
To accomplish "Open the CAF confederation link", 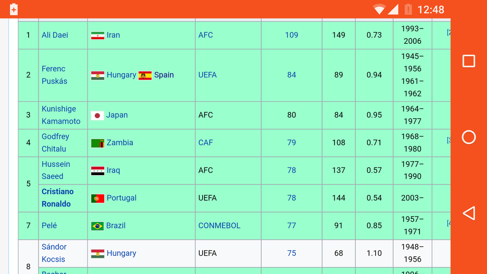I will [205, 143].
